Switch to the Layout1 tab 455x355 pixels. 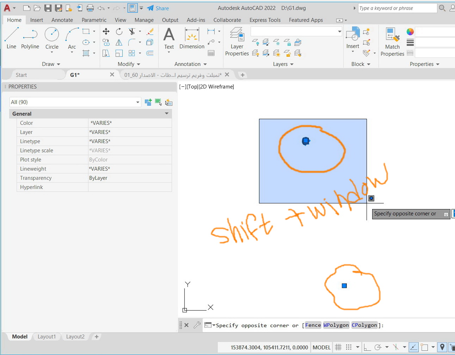click(x=47, y=336)
